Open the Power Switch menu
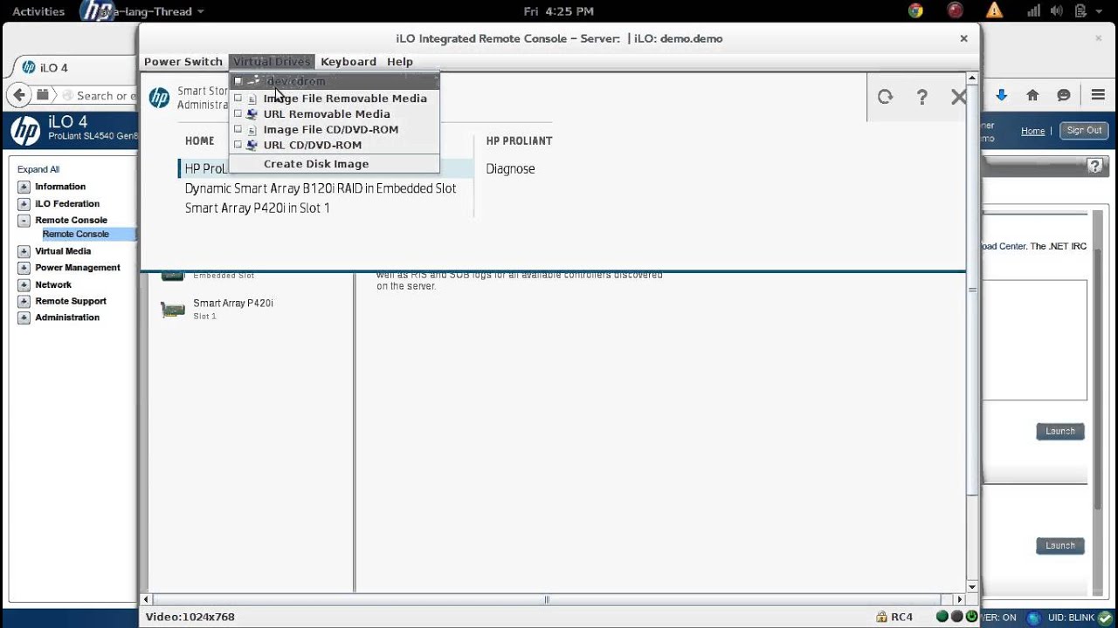The image size is (1118, 628). (x=183, y=62)
